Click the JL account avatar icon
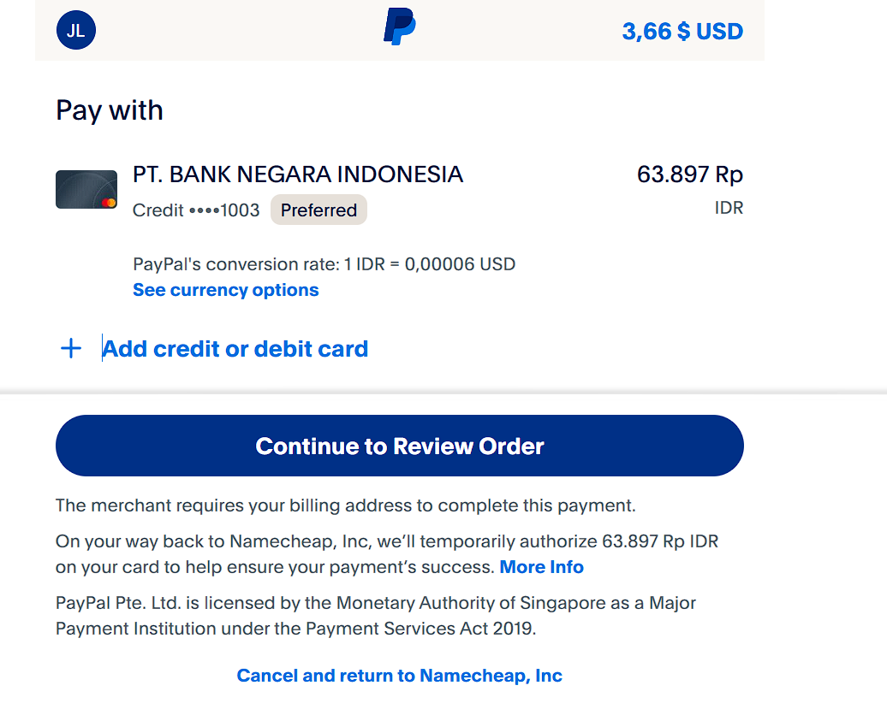Image resolution: width=887 pixels, height=721 pixels. tap(75, 32)
